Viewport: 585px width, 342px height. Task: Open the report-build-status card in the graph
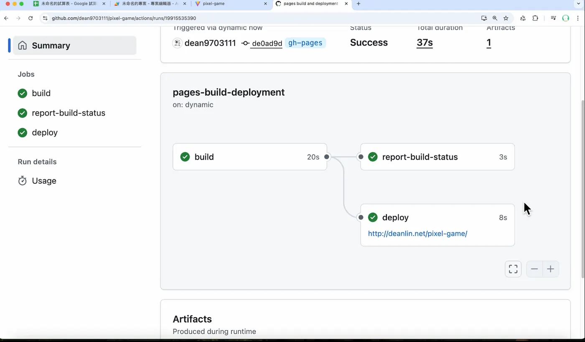click(437, 157)
